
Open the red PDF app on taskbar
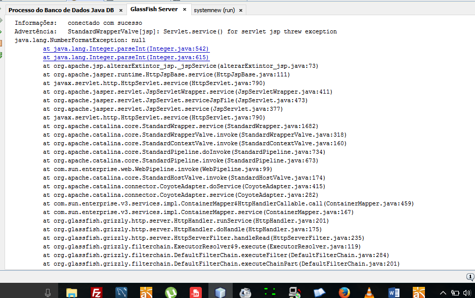195,293
